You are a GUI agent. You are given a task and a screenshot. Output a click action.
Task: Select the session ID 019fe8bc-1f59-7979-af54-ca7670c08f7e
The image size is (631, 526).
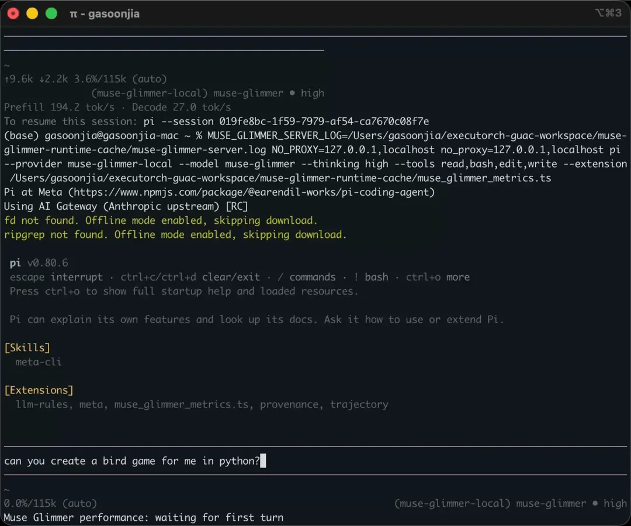point(324,122)
